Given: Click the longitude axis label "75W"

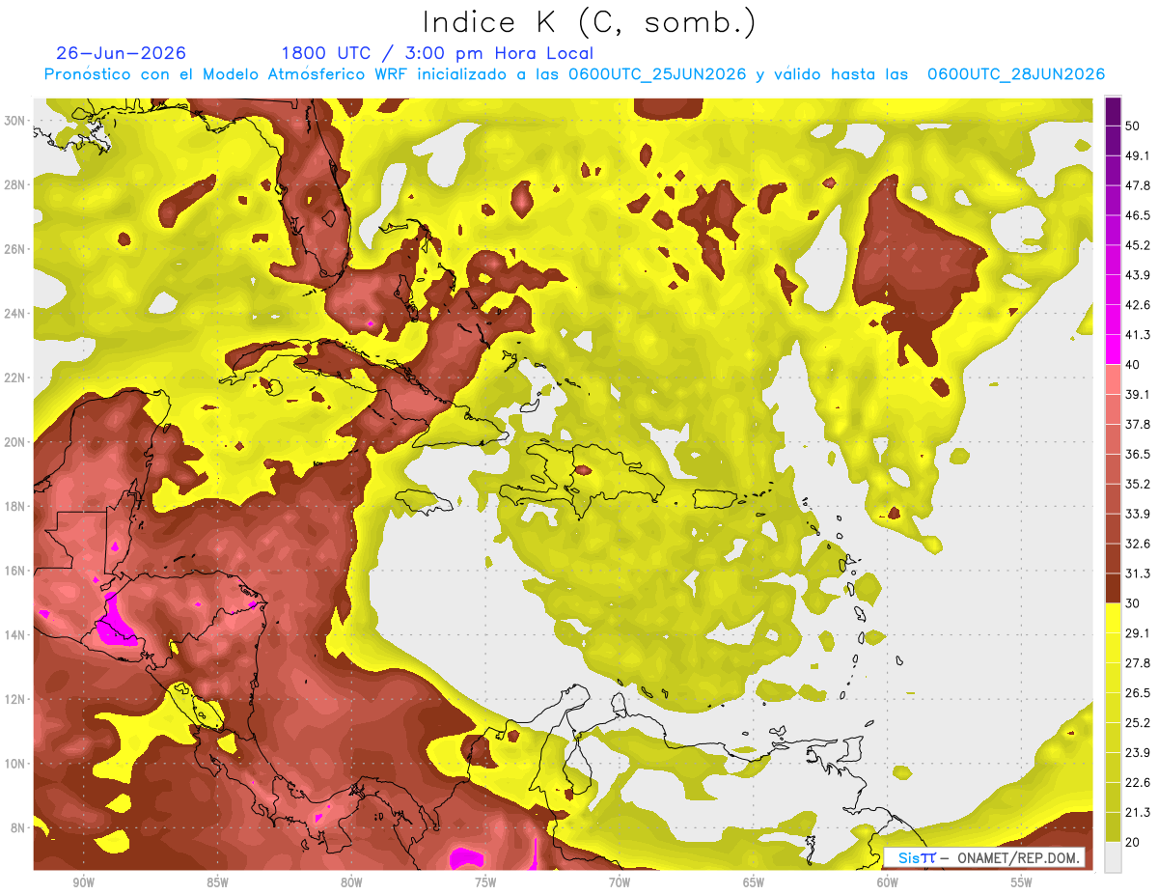Looking at the screenshot, I should pos(485,882).
